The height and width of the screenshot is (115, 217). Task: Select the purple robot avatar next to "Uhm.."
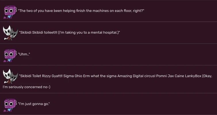click(9, 55)
